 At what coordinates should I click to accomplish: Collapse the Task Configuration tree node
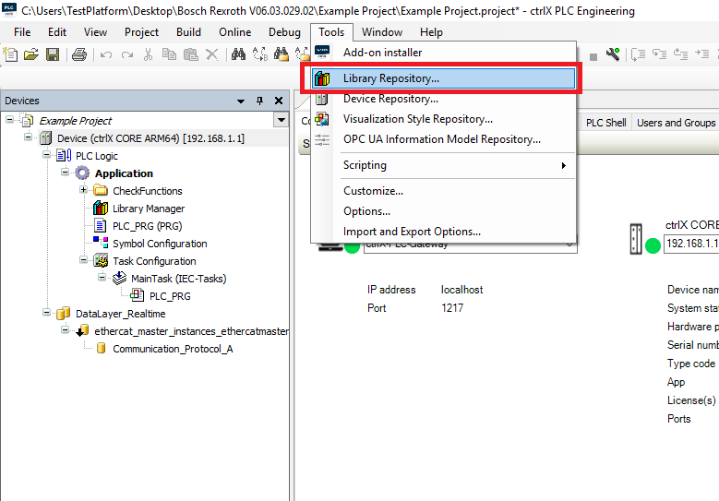coord(84,261)
